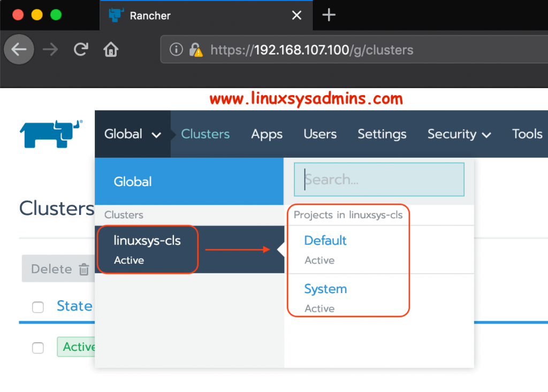Open the Users nav tab
This screenshot has width=548, height=392.
(x=320, y=134)
